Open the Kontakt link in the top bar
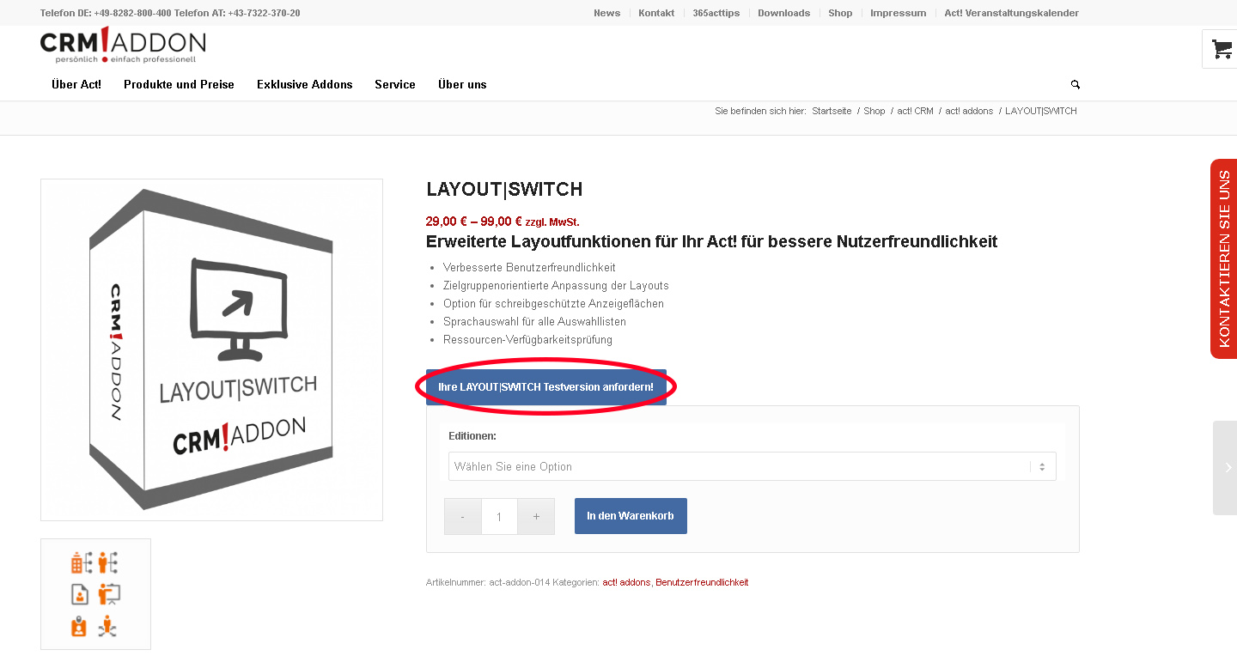The height and width of the screenshot is (656, 1237). pyautogui.click(x=656, y=13)
